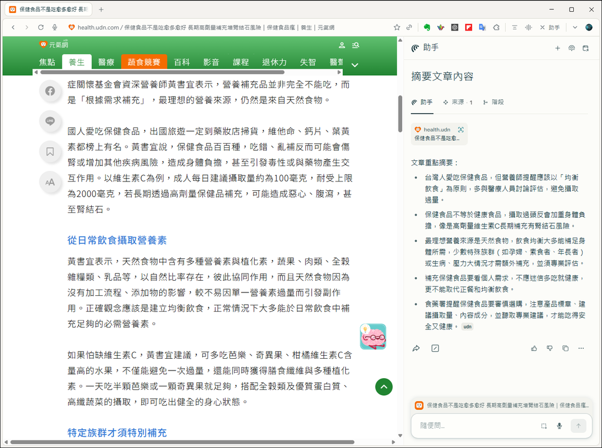Switch to the 來源 · 1 tab
This screenshot has width=602, height=448.
[x=457, y=102]
